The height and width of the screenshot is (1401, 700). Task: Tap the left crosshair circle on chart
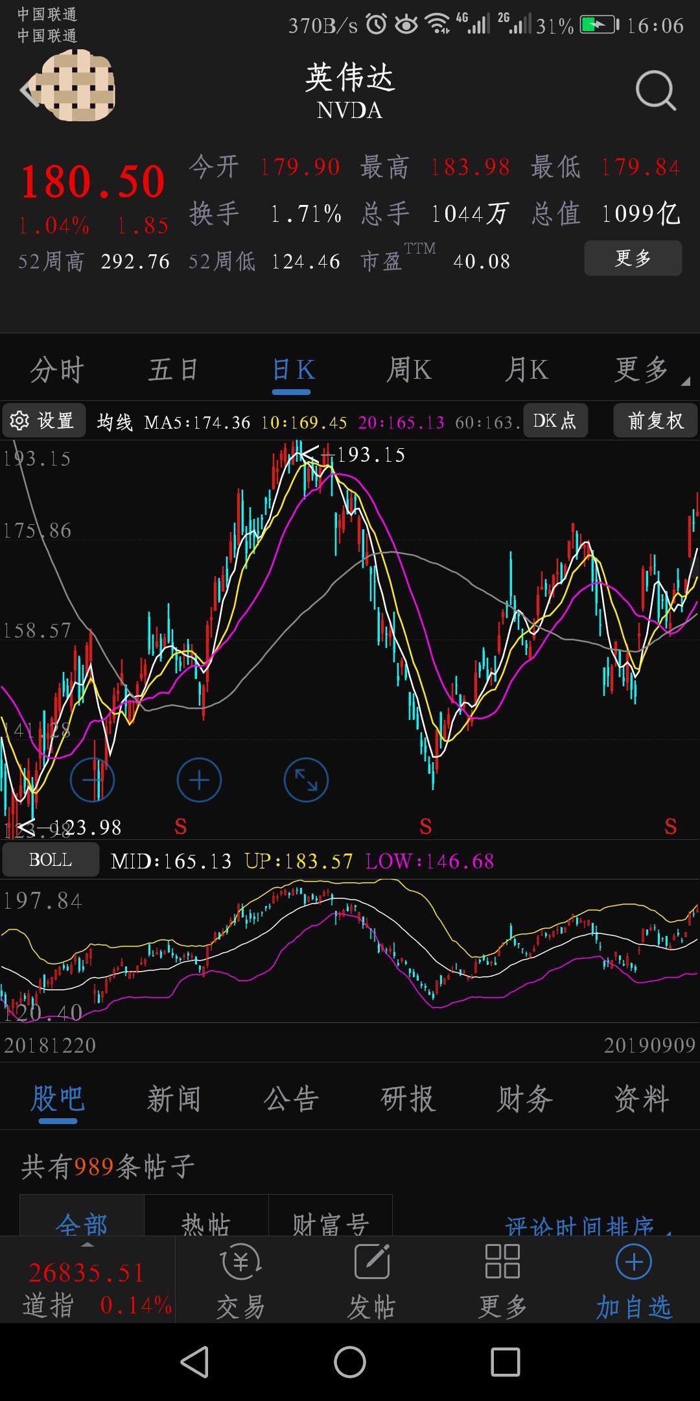click(x=93, y=780)
